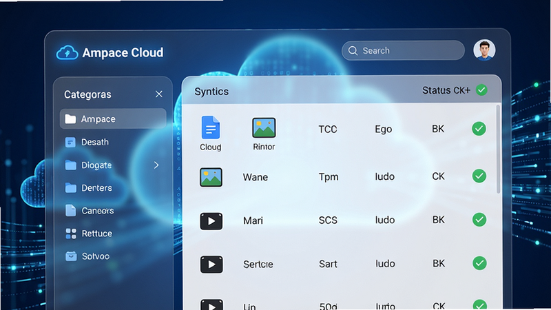Click the Status CK+ label
The width and height of the screenshot is (551, 310).
tap(446, 90)
